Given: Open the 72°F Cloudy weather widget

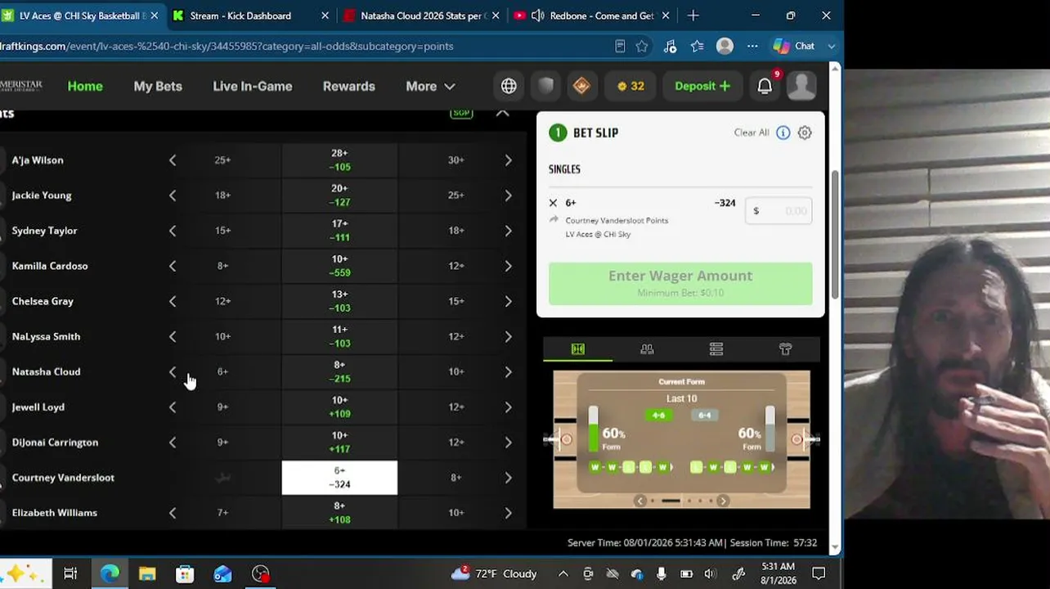Looking at the screenshot, I should [x=493, y=573].
